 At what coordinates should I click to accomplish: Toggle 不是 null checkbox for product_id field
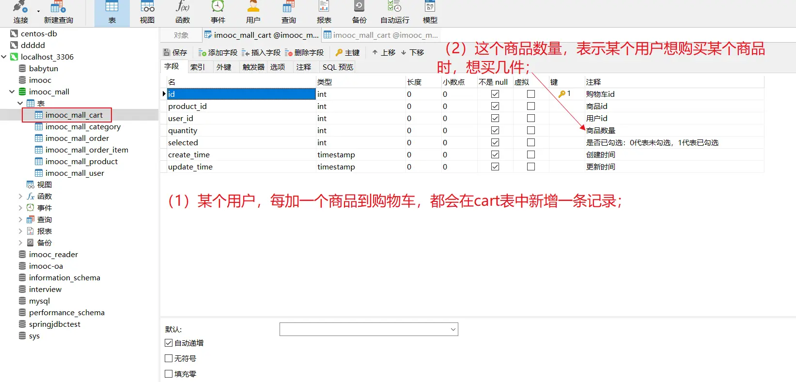click(x=495, y=106)
